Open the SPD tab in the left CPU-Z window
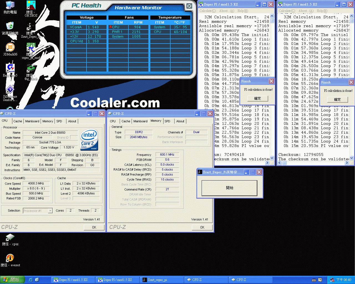This screenshot has height=284, width=355. click(x=59, y=121)
